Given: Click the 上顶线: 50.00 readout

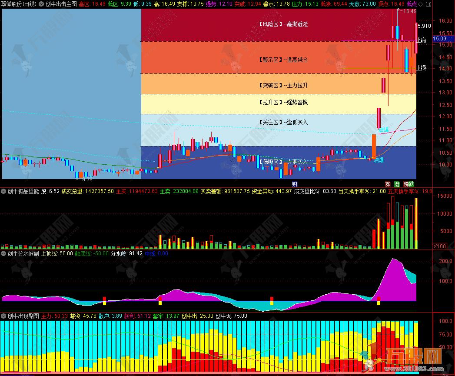Looking at the screenshot, I should [x=57, y=253].
